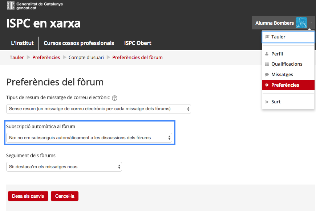Click the list icon next to Qualificacions

(x=267, y=64)
